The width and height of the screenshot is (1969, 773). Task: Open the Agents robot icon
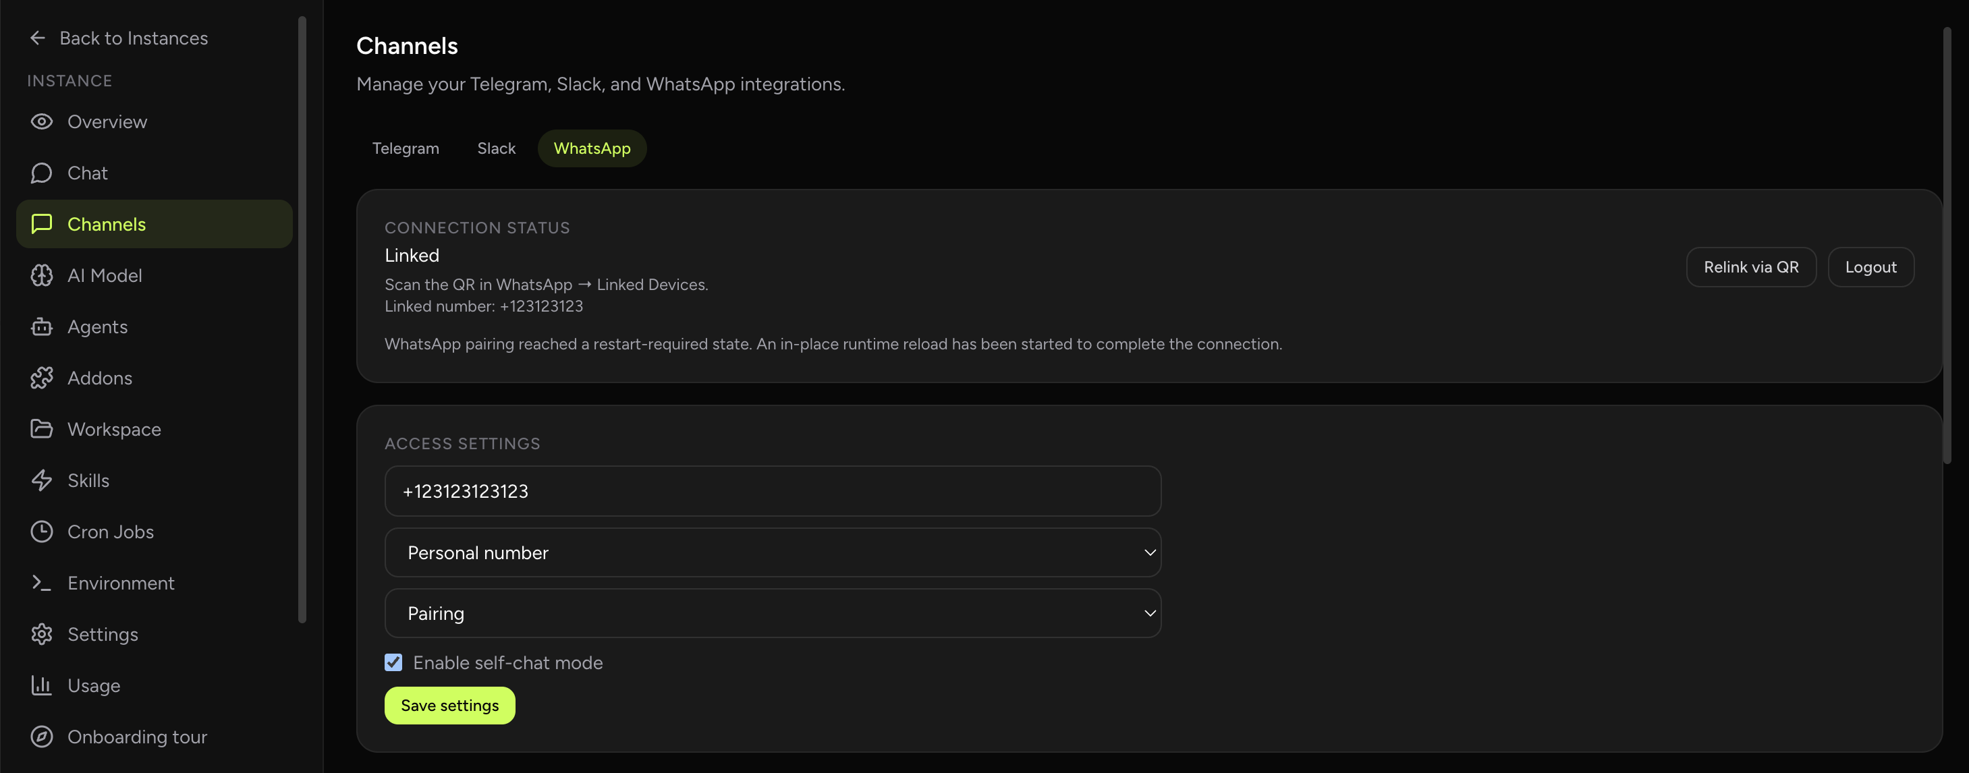pos(42,326)
